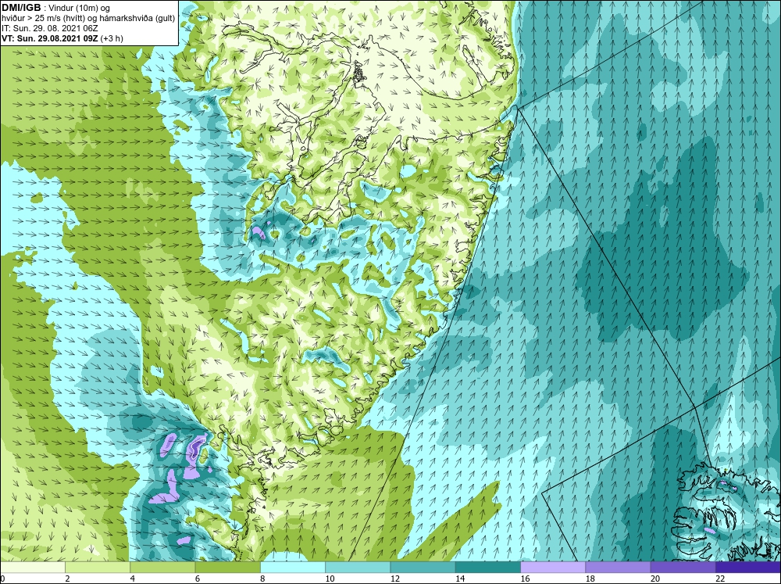Click the 8–10 m/s light cyan legend swatch
Viewport: 781px width, 584px height.
[293, 567]
